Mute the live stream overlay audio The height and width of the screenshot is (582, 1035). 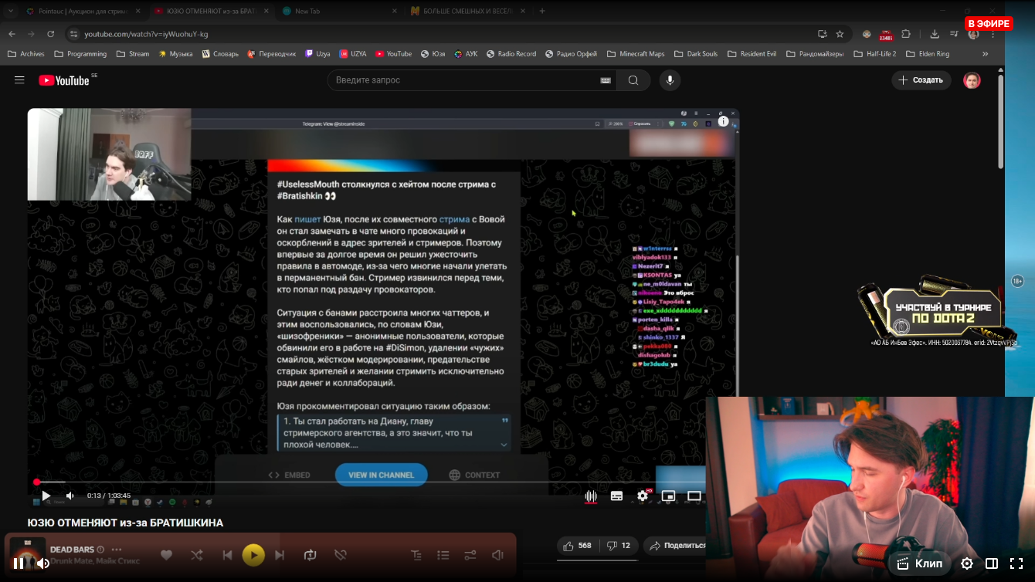43,563
